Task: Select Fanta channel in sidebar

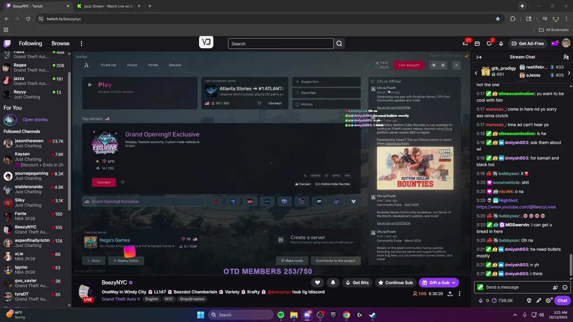Action: click(x=34, y=216)
